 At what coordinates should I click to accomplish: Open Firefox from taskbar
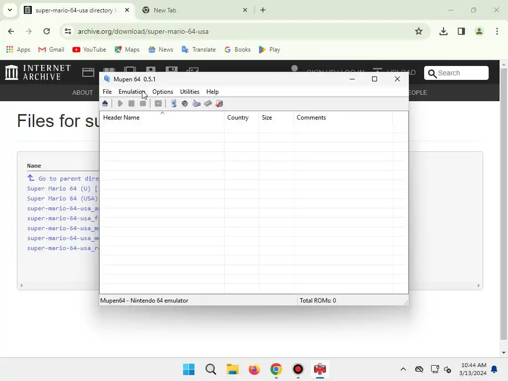click(254, 369)
